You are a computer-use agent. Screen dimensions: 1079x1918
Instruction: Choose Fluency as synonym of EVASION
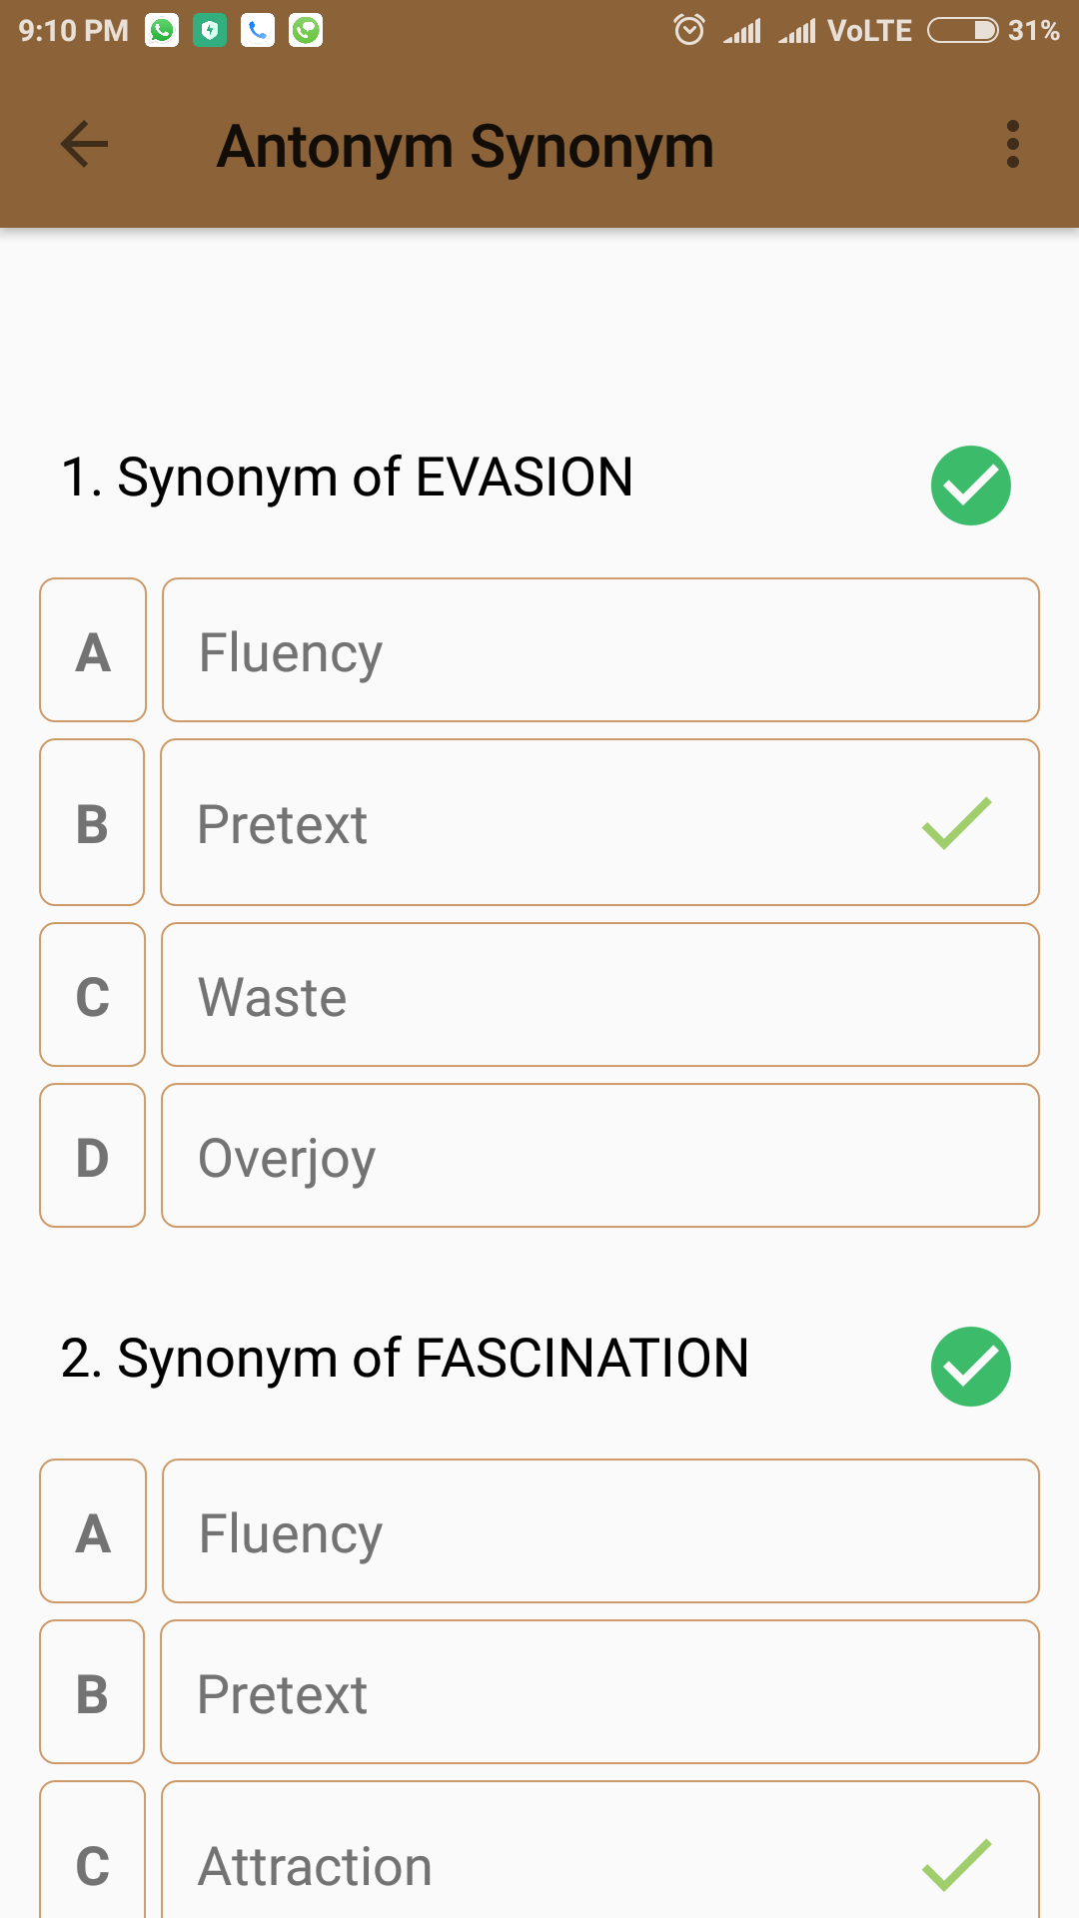(x=599, y=650)
